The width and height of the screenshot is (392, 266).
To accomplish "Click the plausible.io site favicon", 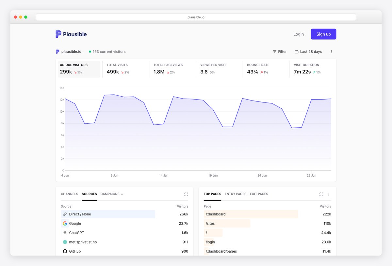I will (57, 52).
